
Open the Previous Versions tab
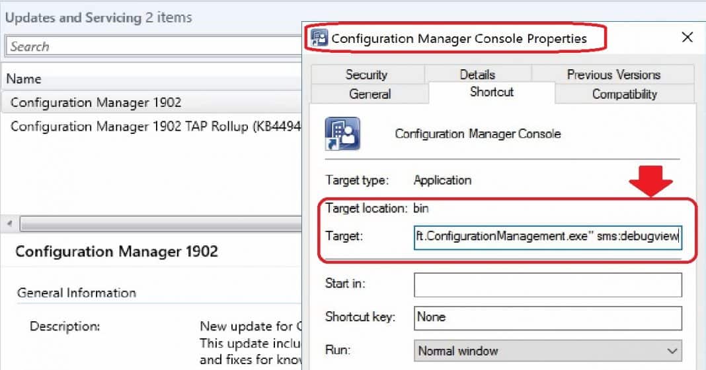click(x=613, y=74)
